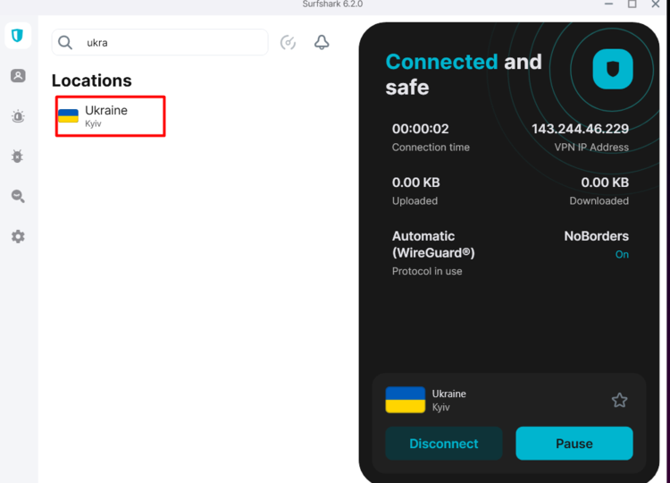
Task: Click the search magnifier icon in search box
Action: pyautogui.click(x=65, y=42)
